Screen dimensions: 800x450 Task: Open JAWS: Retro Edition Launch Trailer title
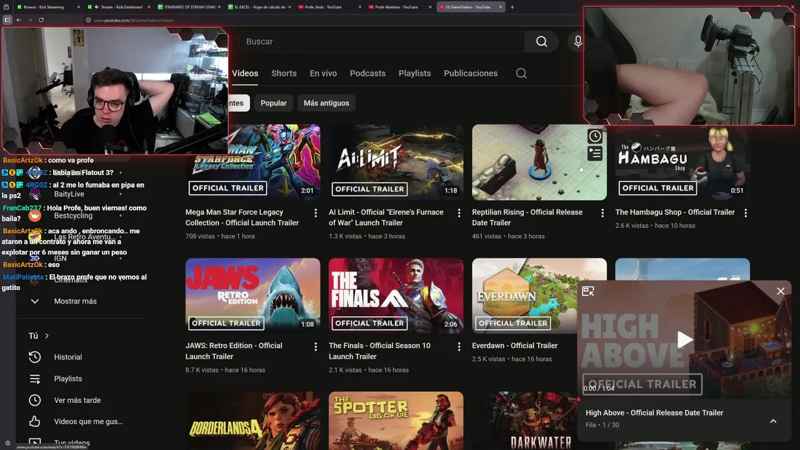pyautogui.click(x=234, y=351)
